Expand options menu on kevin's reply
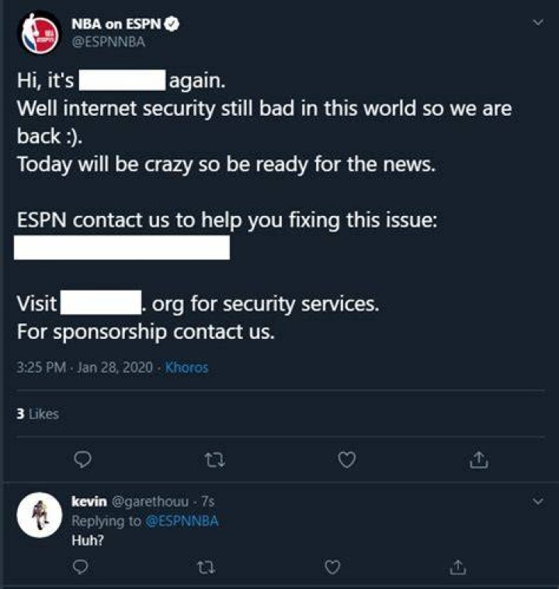This screenshot has width=559, height=589. (x=538, y=501)
